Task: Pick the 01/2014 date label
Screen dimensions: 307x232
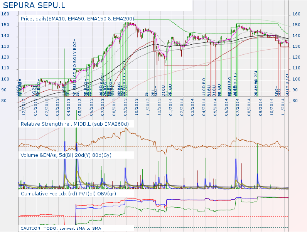Action: 170,107
